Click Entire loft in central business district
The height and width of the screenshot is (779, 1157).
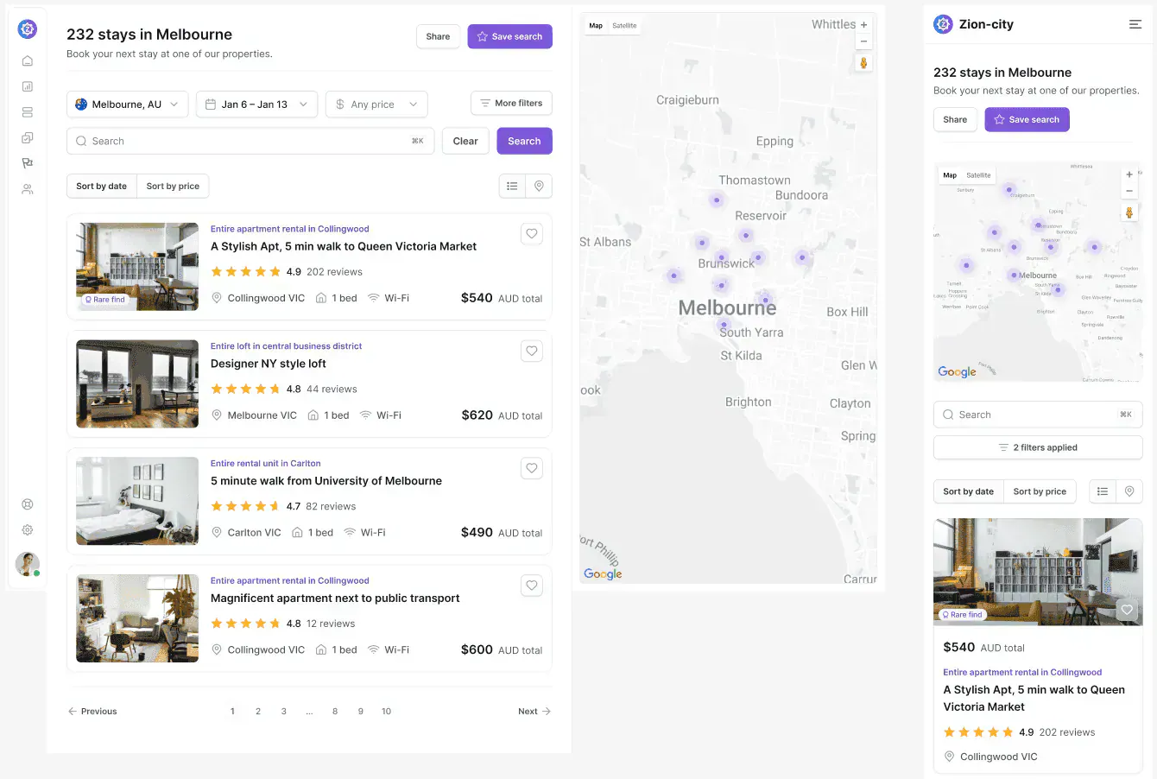(x=287, y=346)
